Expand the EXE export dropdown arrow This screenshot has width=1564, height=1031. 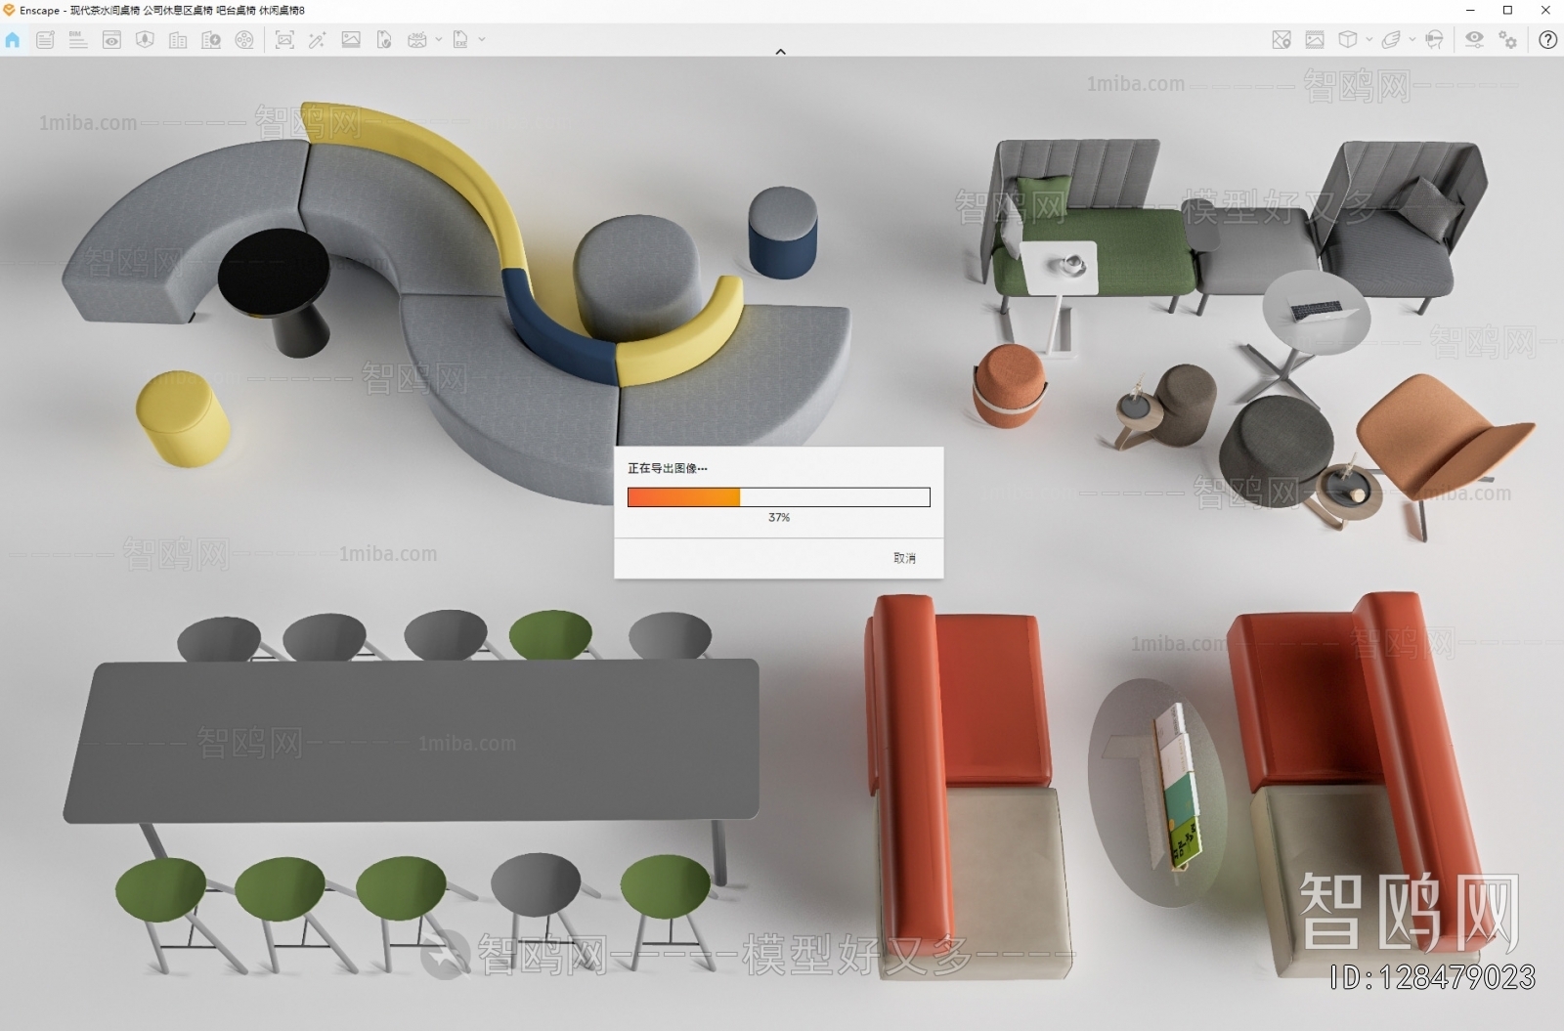point(482,40)
